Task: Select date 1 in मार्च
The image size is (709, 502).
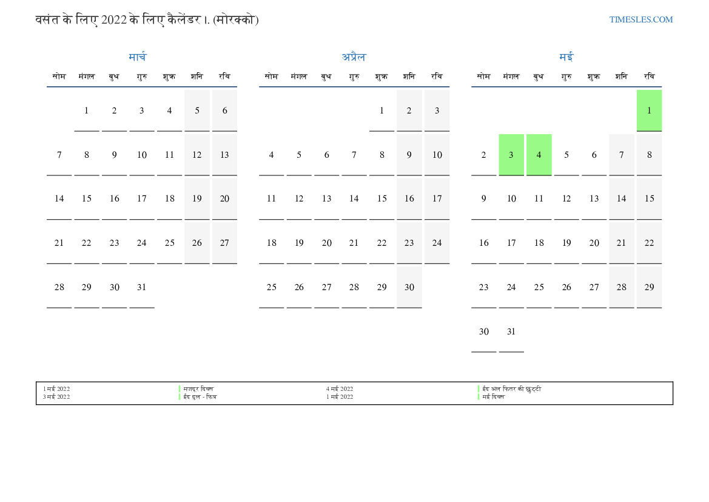Action: point(86,110)
